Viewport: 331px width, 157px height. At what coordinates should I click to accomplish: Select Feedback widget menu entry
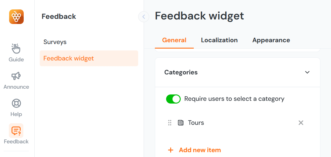[x=69, y=58]
